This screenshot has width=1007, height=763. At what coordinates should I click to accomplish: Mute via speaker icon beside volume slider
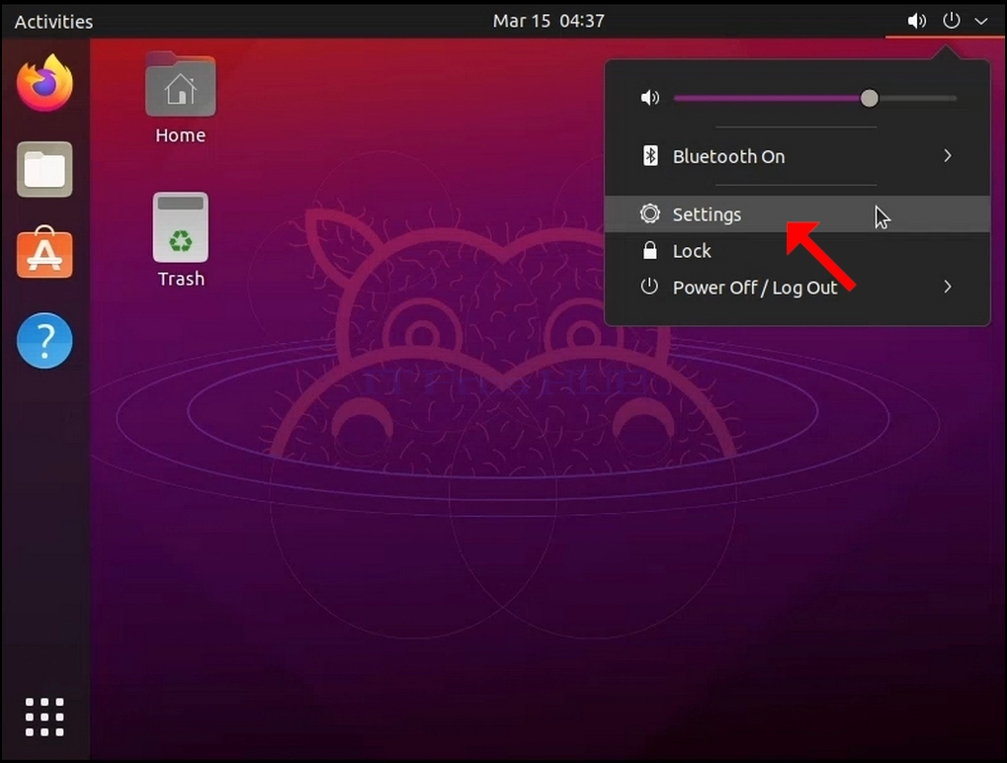coord(650,98)
